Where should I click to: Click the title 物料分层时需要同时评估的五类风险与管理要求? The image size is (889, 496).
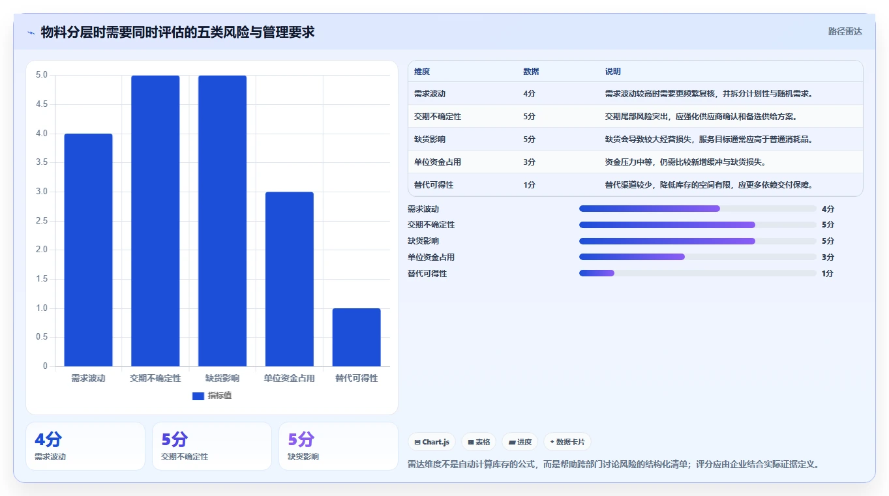(177, 32)
